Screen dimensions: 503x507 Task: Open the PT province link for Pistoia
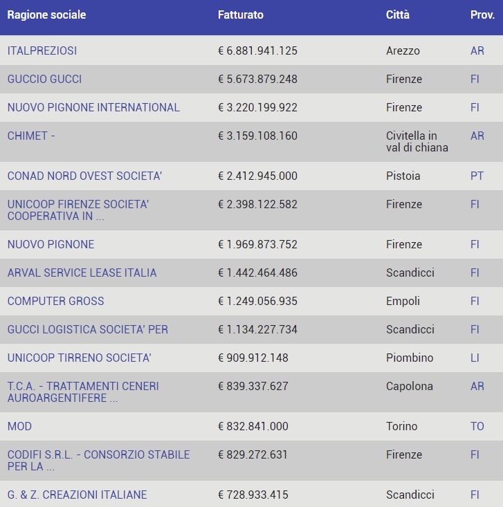coord(477,176)
